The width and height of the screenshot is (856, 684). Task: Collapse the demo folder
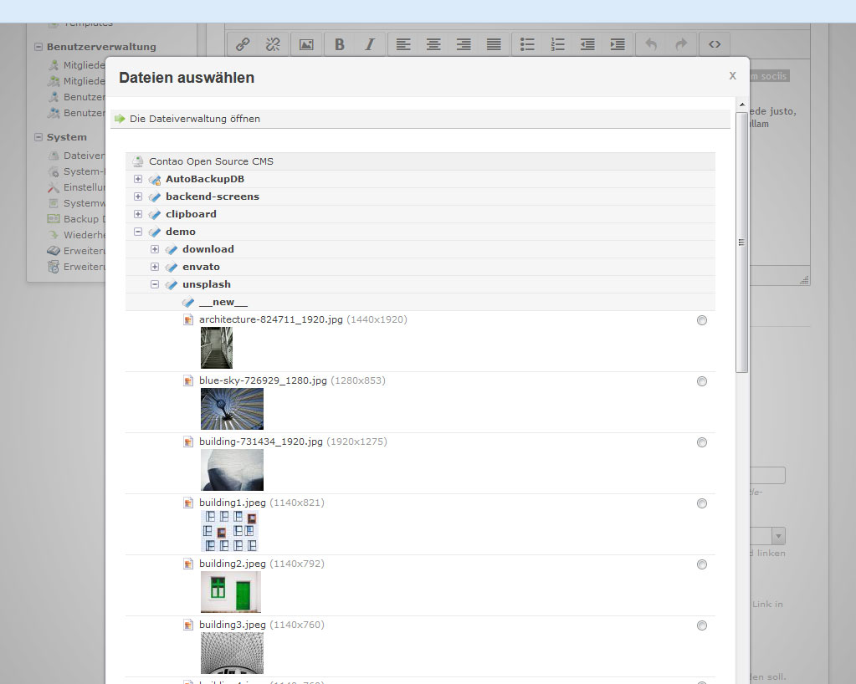point(138,232)
